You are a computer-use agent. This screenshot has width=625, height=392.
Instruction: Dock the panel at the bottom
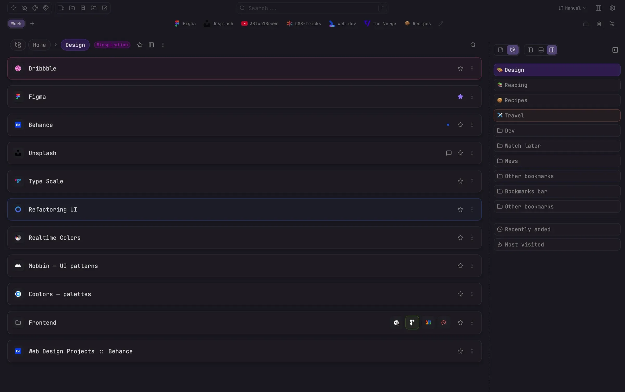[541, 50]
